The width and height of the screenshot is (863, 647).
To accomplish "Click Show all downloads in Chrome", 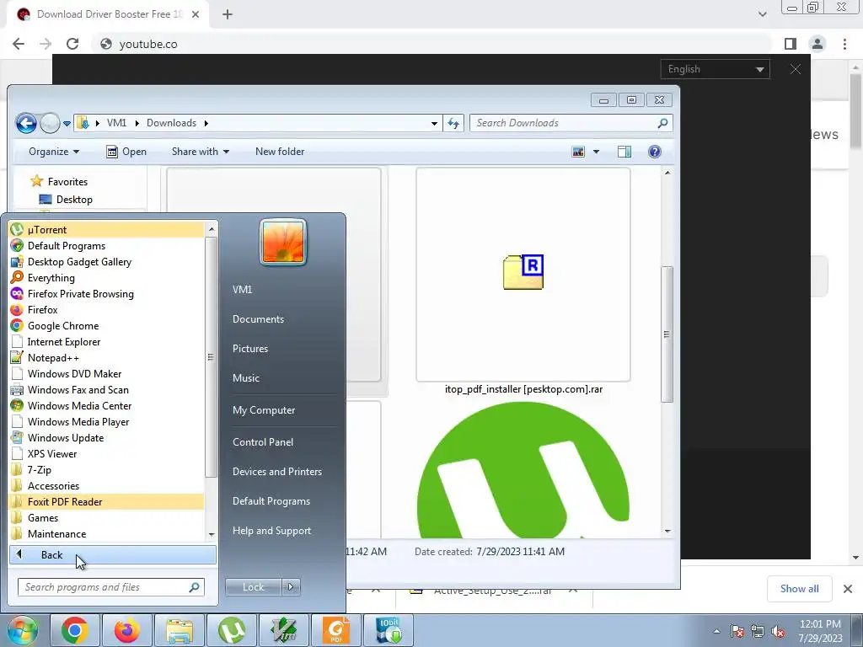I will (x=799, y=589).
